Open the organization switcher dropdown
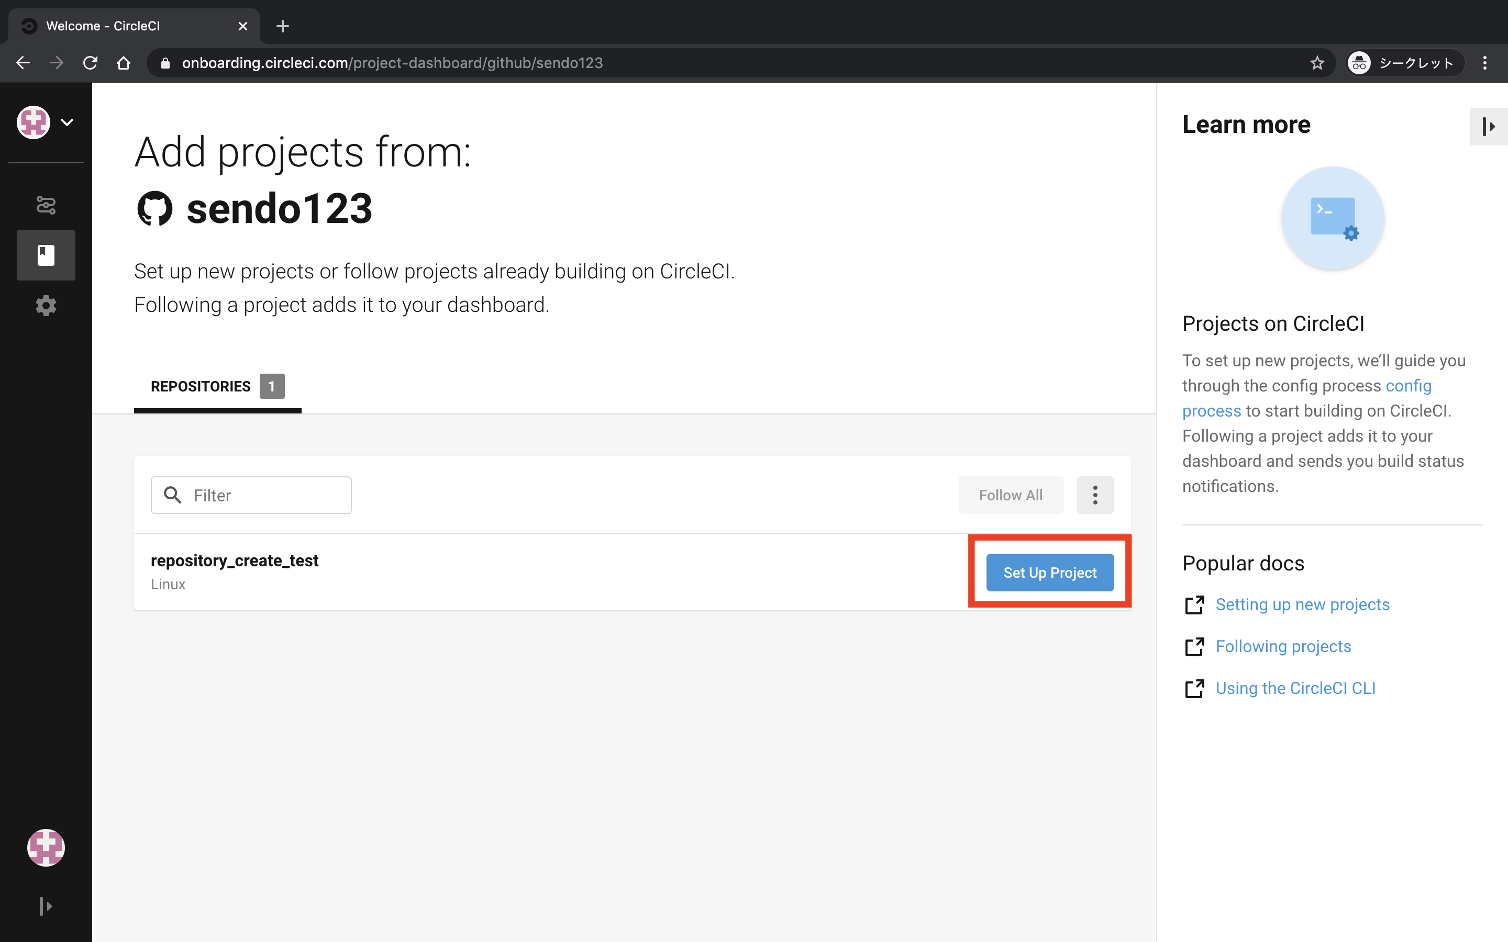Image resolution: width=1508 pixels, height=942 pixels. click(46, 122)
